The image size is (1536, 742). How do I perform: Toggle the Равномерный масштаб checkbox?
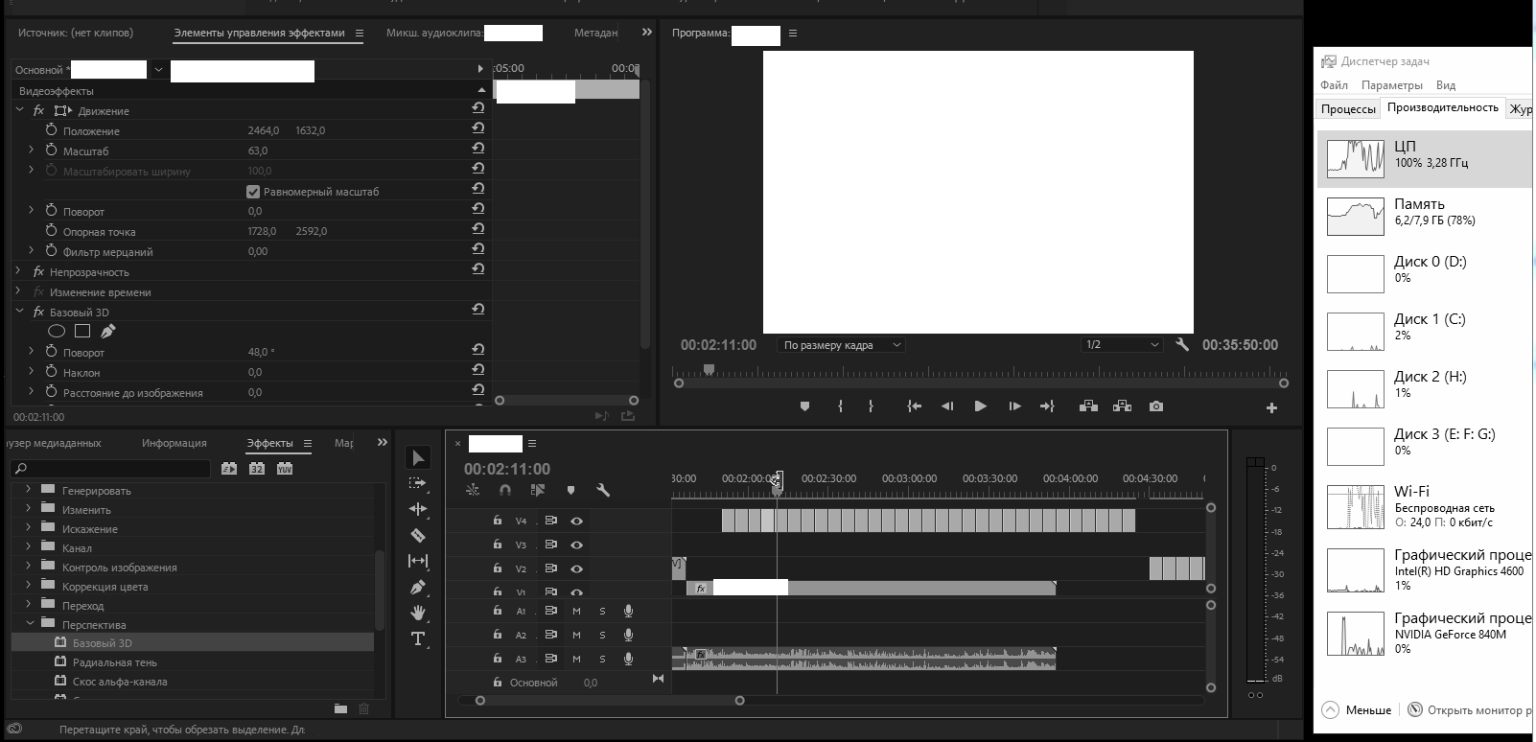tap(253, 192)
